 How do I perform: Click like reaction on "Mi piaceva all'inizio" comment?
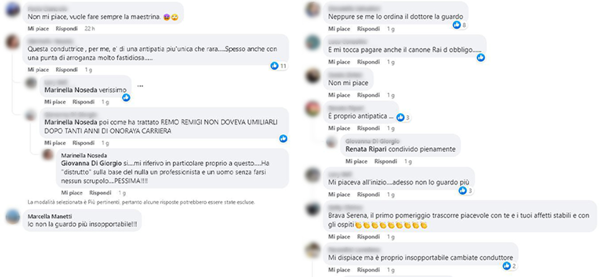click(466, 191)
